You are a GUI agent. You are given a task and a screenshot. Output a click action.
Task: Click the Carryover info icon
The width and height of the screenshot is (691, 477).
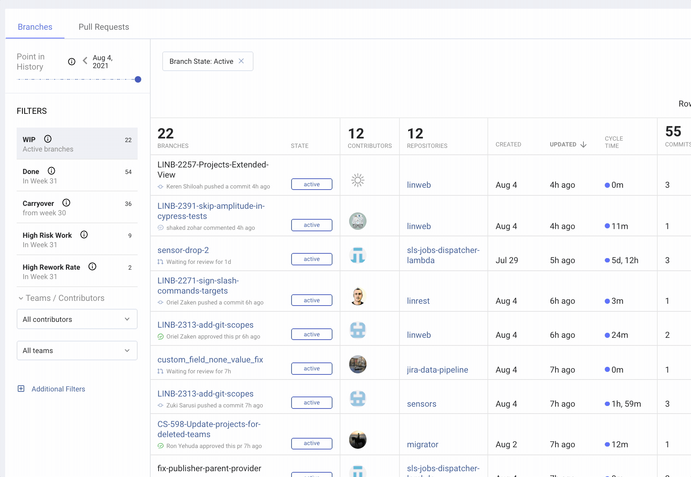(x=66, y=203)
